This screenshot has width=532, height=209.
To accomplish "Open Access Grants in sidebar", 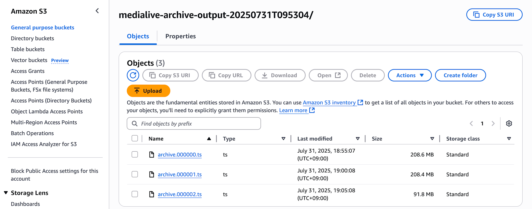I will coord(28,71).
